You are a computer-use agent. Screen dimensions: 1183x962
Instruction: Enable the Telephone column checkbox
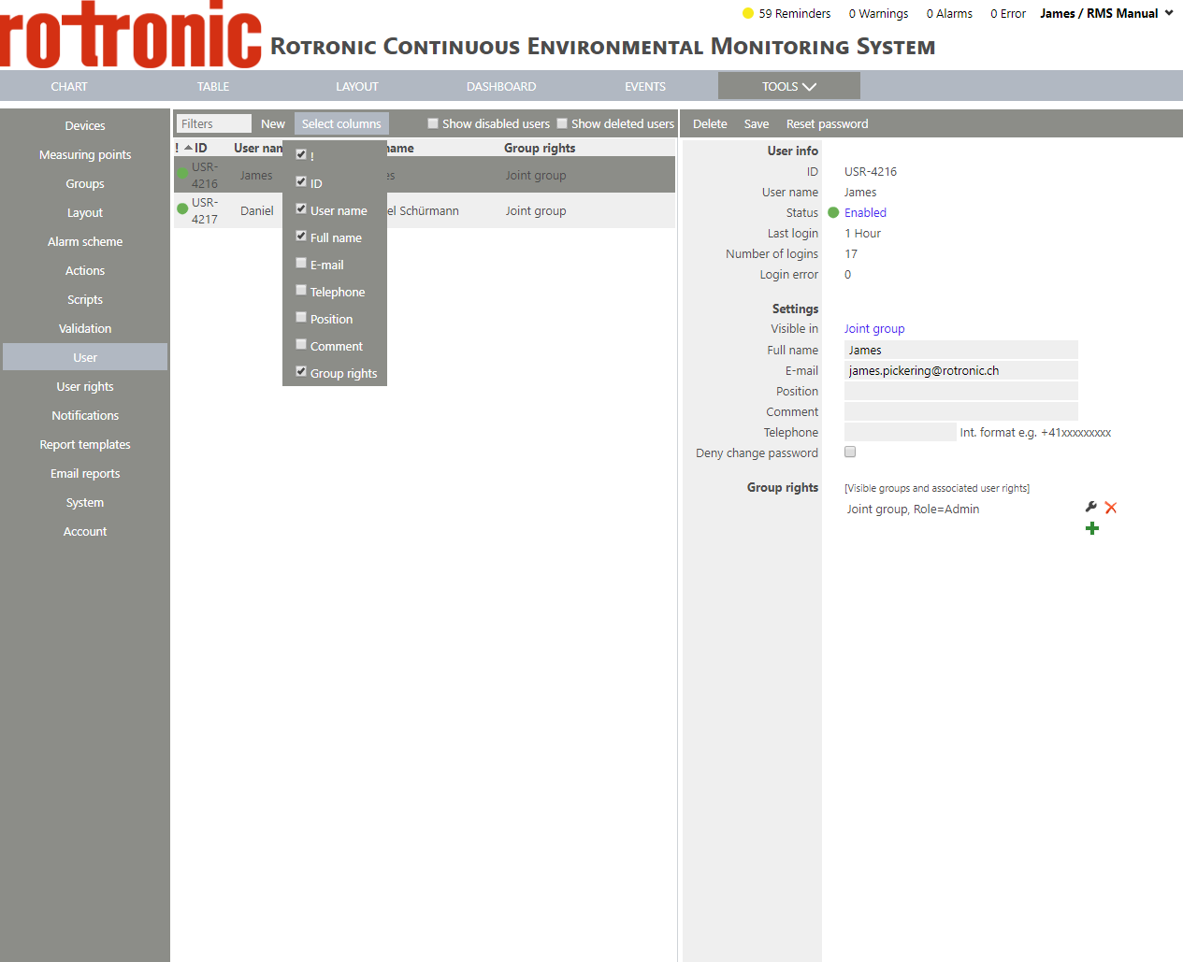coord(301,290)
